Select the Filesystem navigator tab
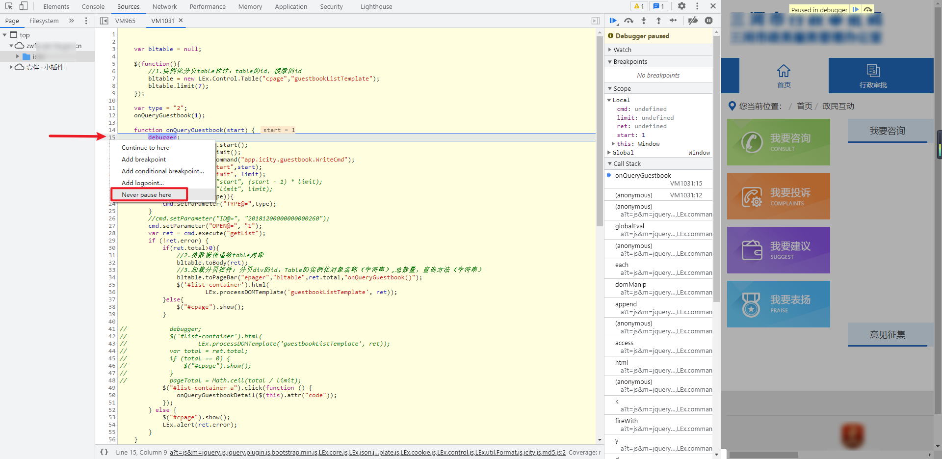942x459 pixels. (x=44, y=21)
